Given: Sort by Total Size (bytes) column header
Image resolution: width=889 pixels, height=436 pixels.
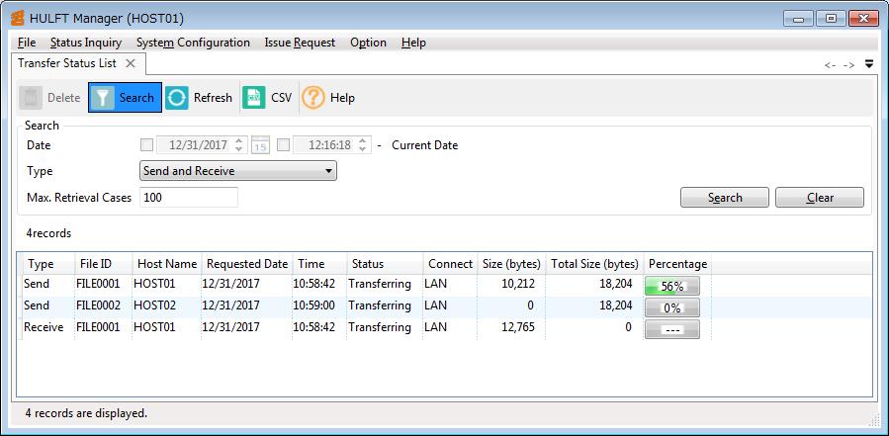Looking at the screenshot, I should pyautogui.click(x=594, y=264).
